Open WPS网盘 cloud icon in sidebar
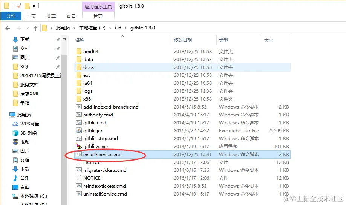 (15, 124)
